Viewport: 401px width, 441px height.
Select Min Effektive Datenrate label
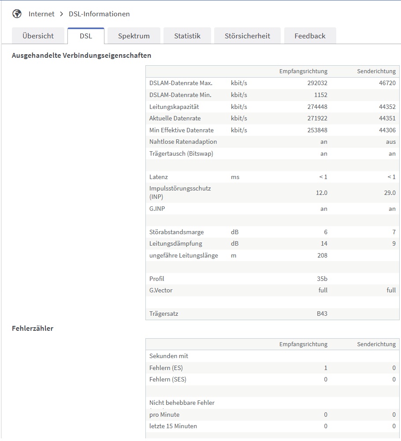tap(181, 130)
